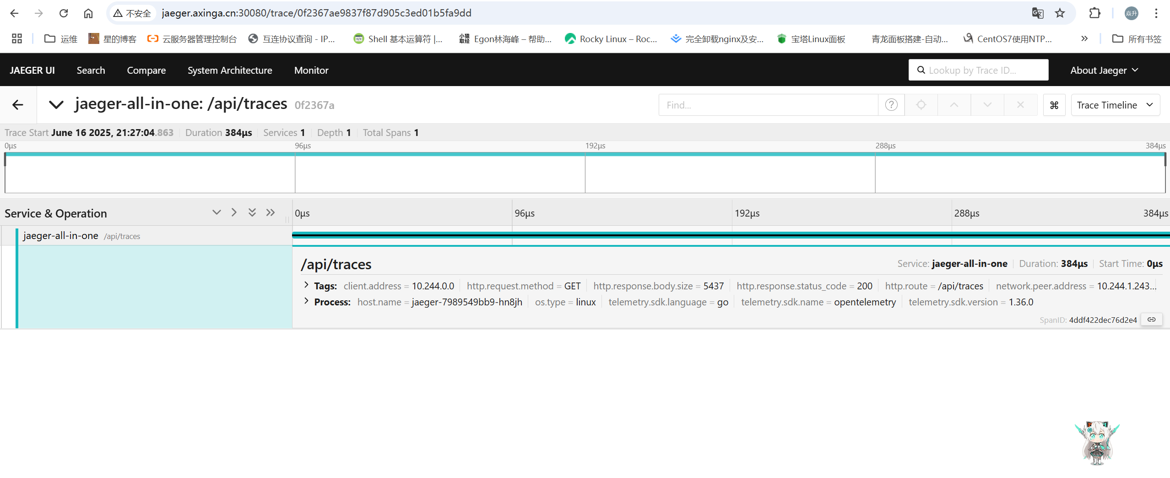This screenshot has height=478, width=1170.
Task: Reload the current page
Action: (64, 13)
